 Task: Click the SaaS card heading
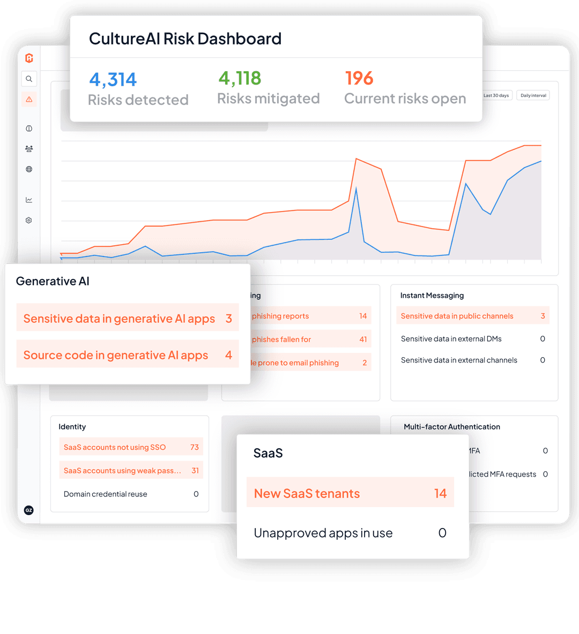point(268,453)
